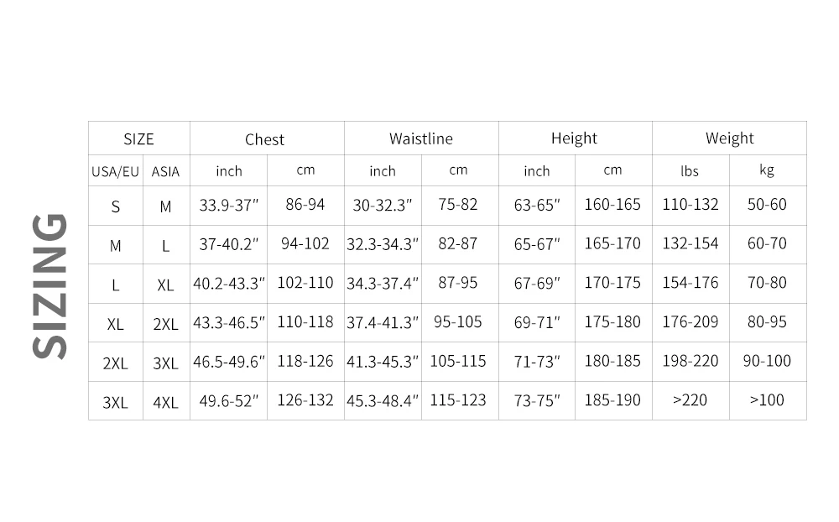Click the 4XL Asia size cell
This screenshot has width=839, height=522.
(165, 402)
